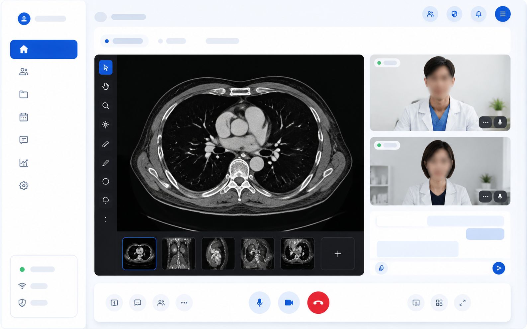Select the pointer cursor tool in viewer

106,68
